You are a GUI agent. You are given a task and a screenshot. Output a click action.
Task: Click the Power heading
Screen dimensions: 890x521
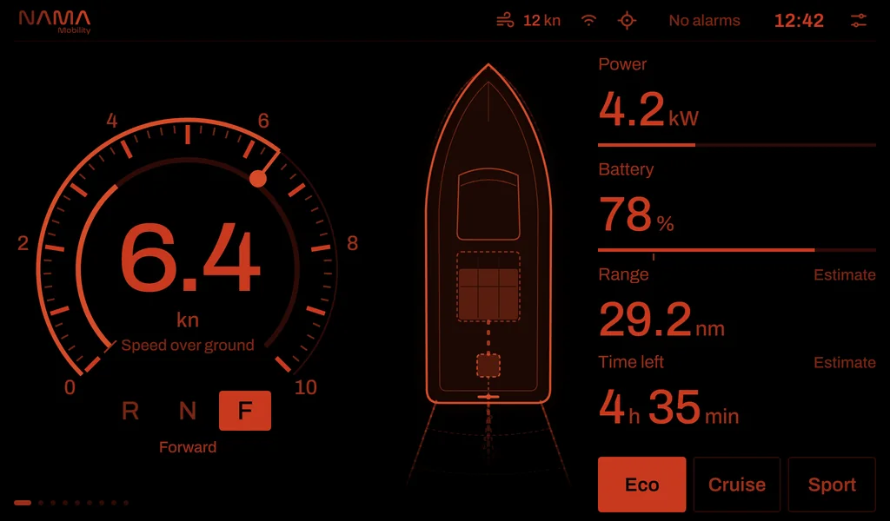[622, 64]
